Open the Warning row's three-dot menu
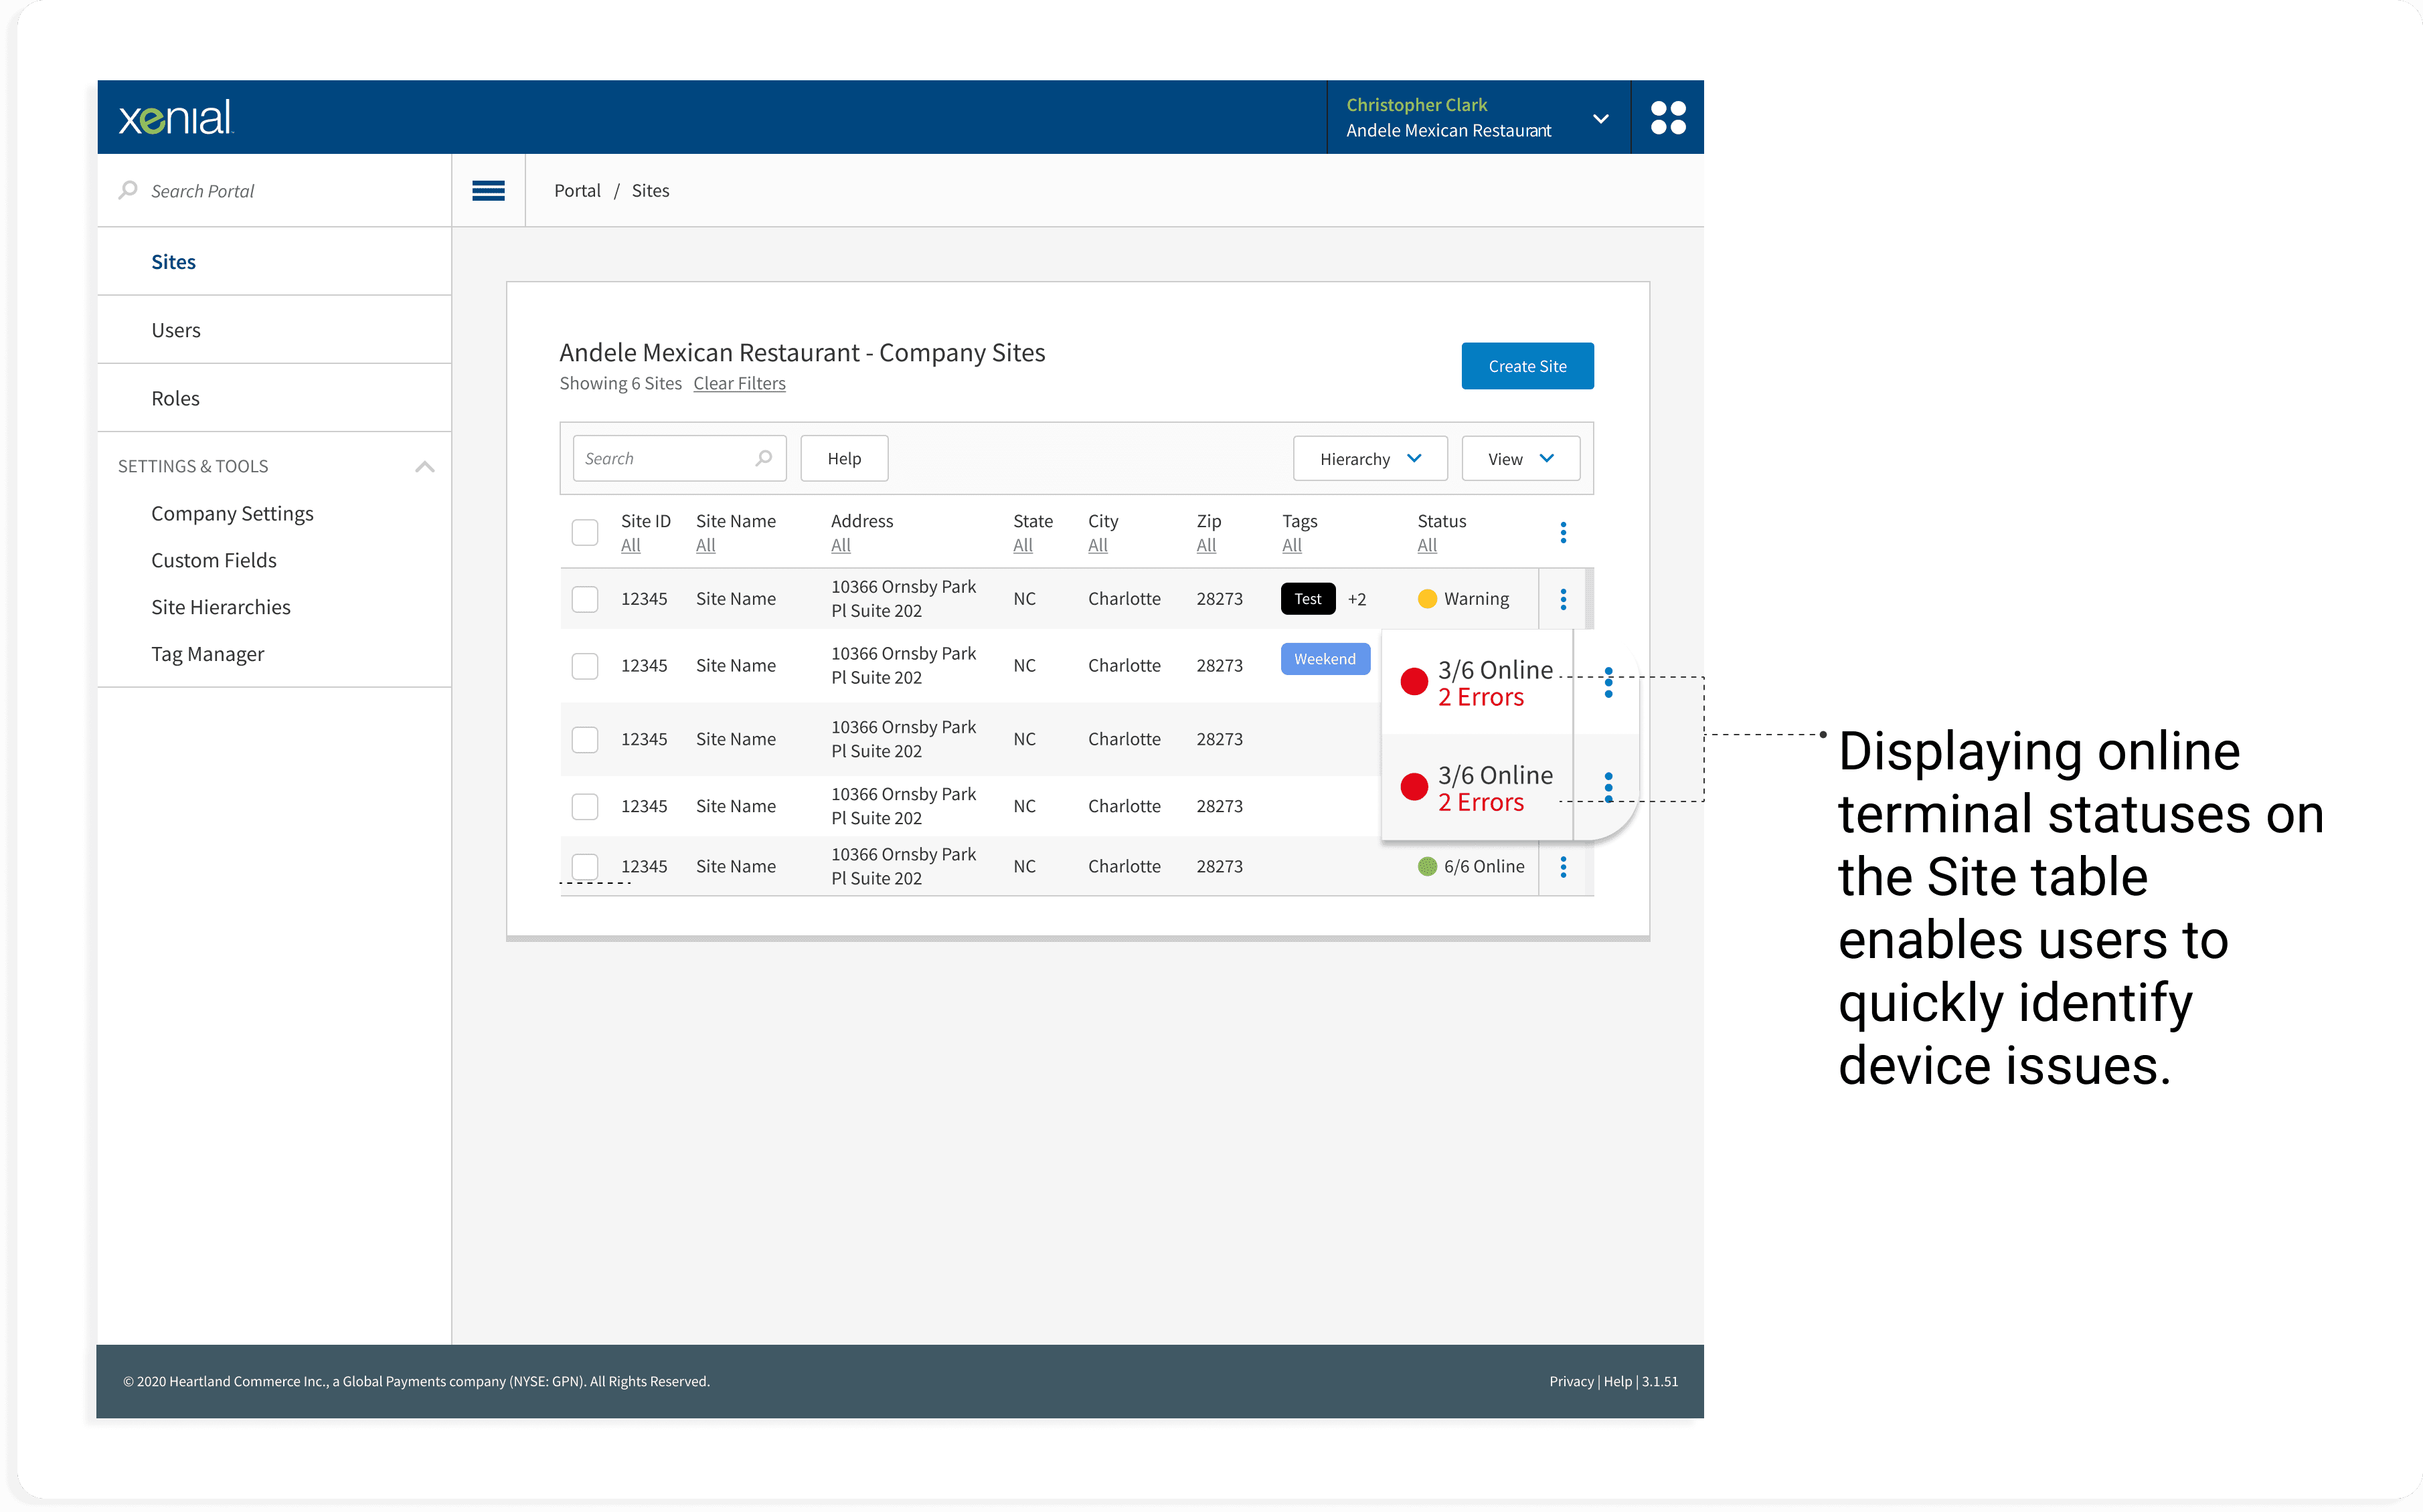Screen dimensions: 2423x1512 [x=1563, y=599]
